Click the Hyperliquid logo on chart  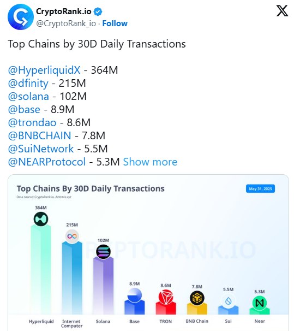(41, 219)
